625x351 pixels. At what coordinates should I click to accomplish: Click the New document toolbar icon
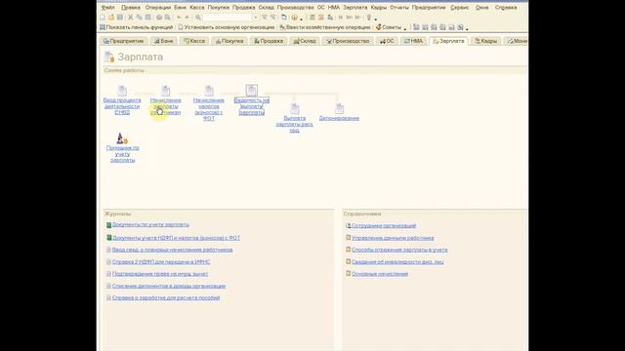pos(103,18)
